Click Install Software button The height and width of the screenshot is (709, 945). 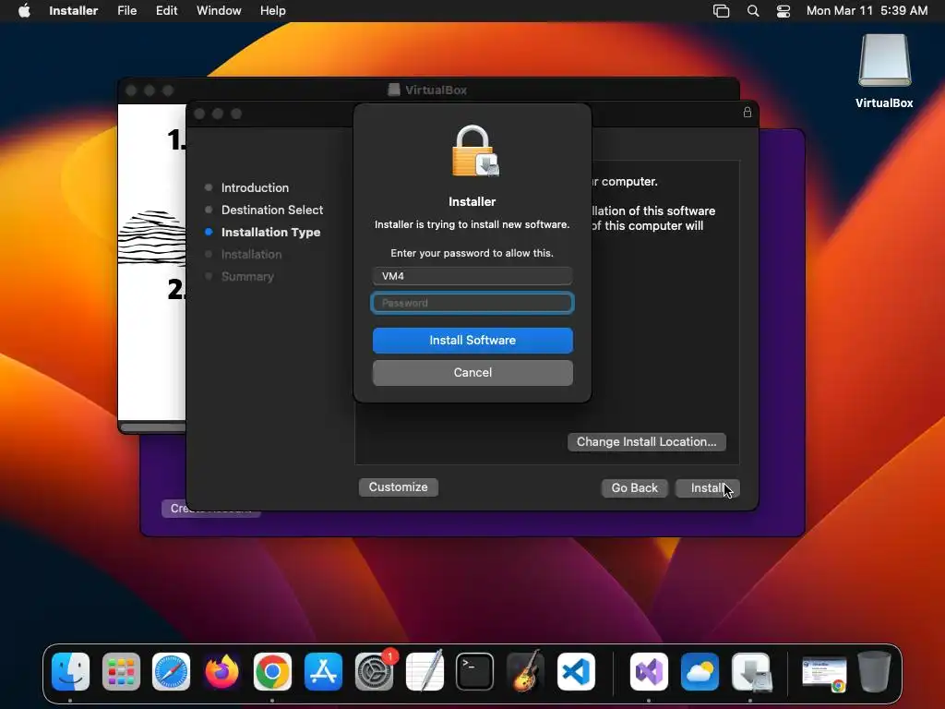coord(472,341)
